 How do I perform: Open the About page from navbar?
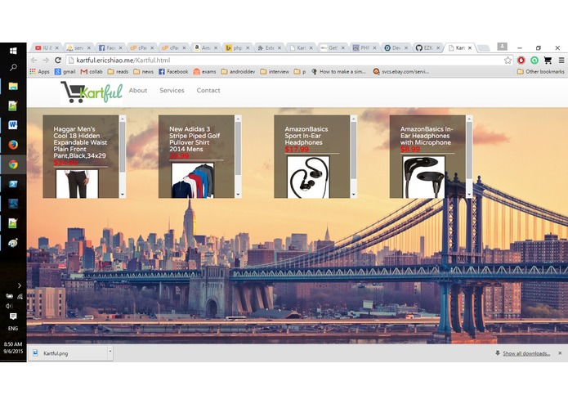point(138,91)
